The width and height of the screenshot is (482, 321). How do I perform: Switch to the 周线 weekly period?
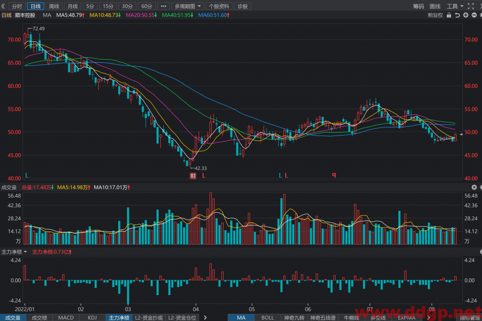tap(54, 6)
